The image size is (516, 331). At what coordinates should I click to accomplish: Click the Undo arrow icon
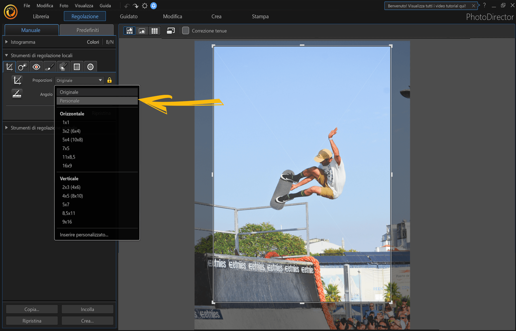126,6
